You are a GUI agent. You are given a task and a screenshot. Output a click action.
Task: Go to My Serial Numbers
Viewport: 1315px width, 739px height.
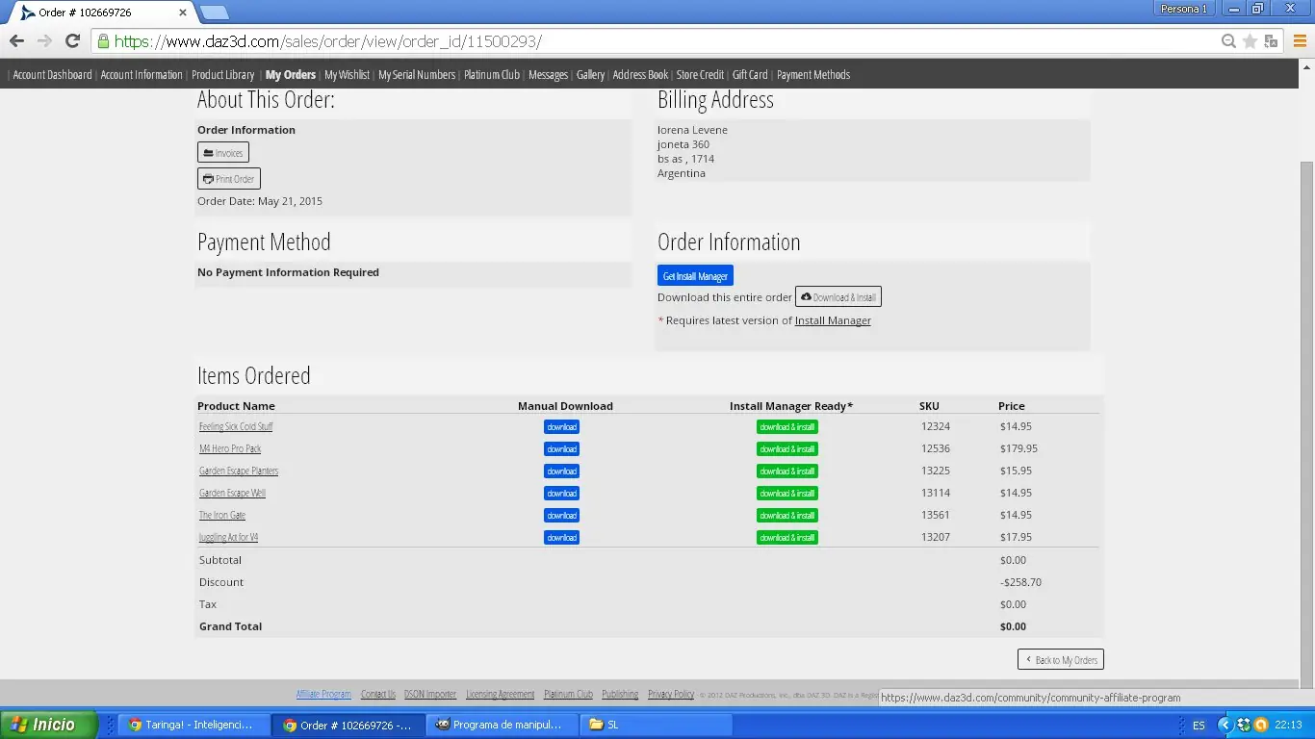(x=417, y=74)
